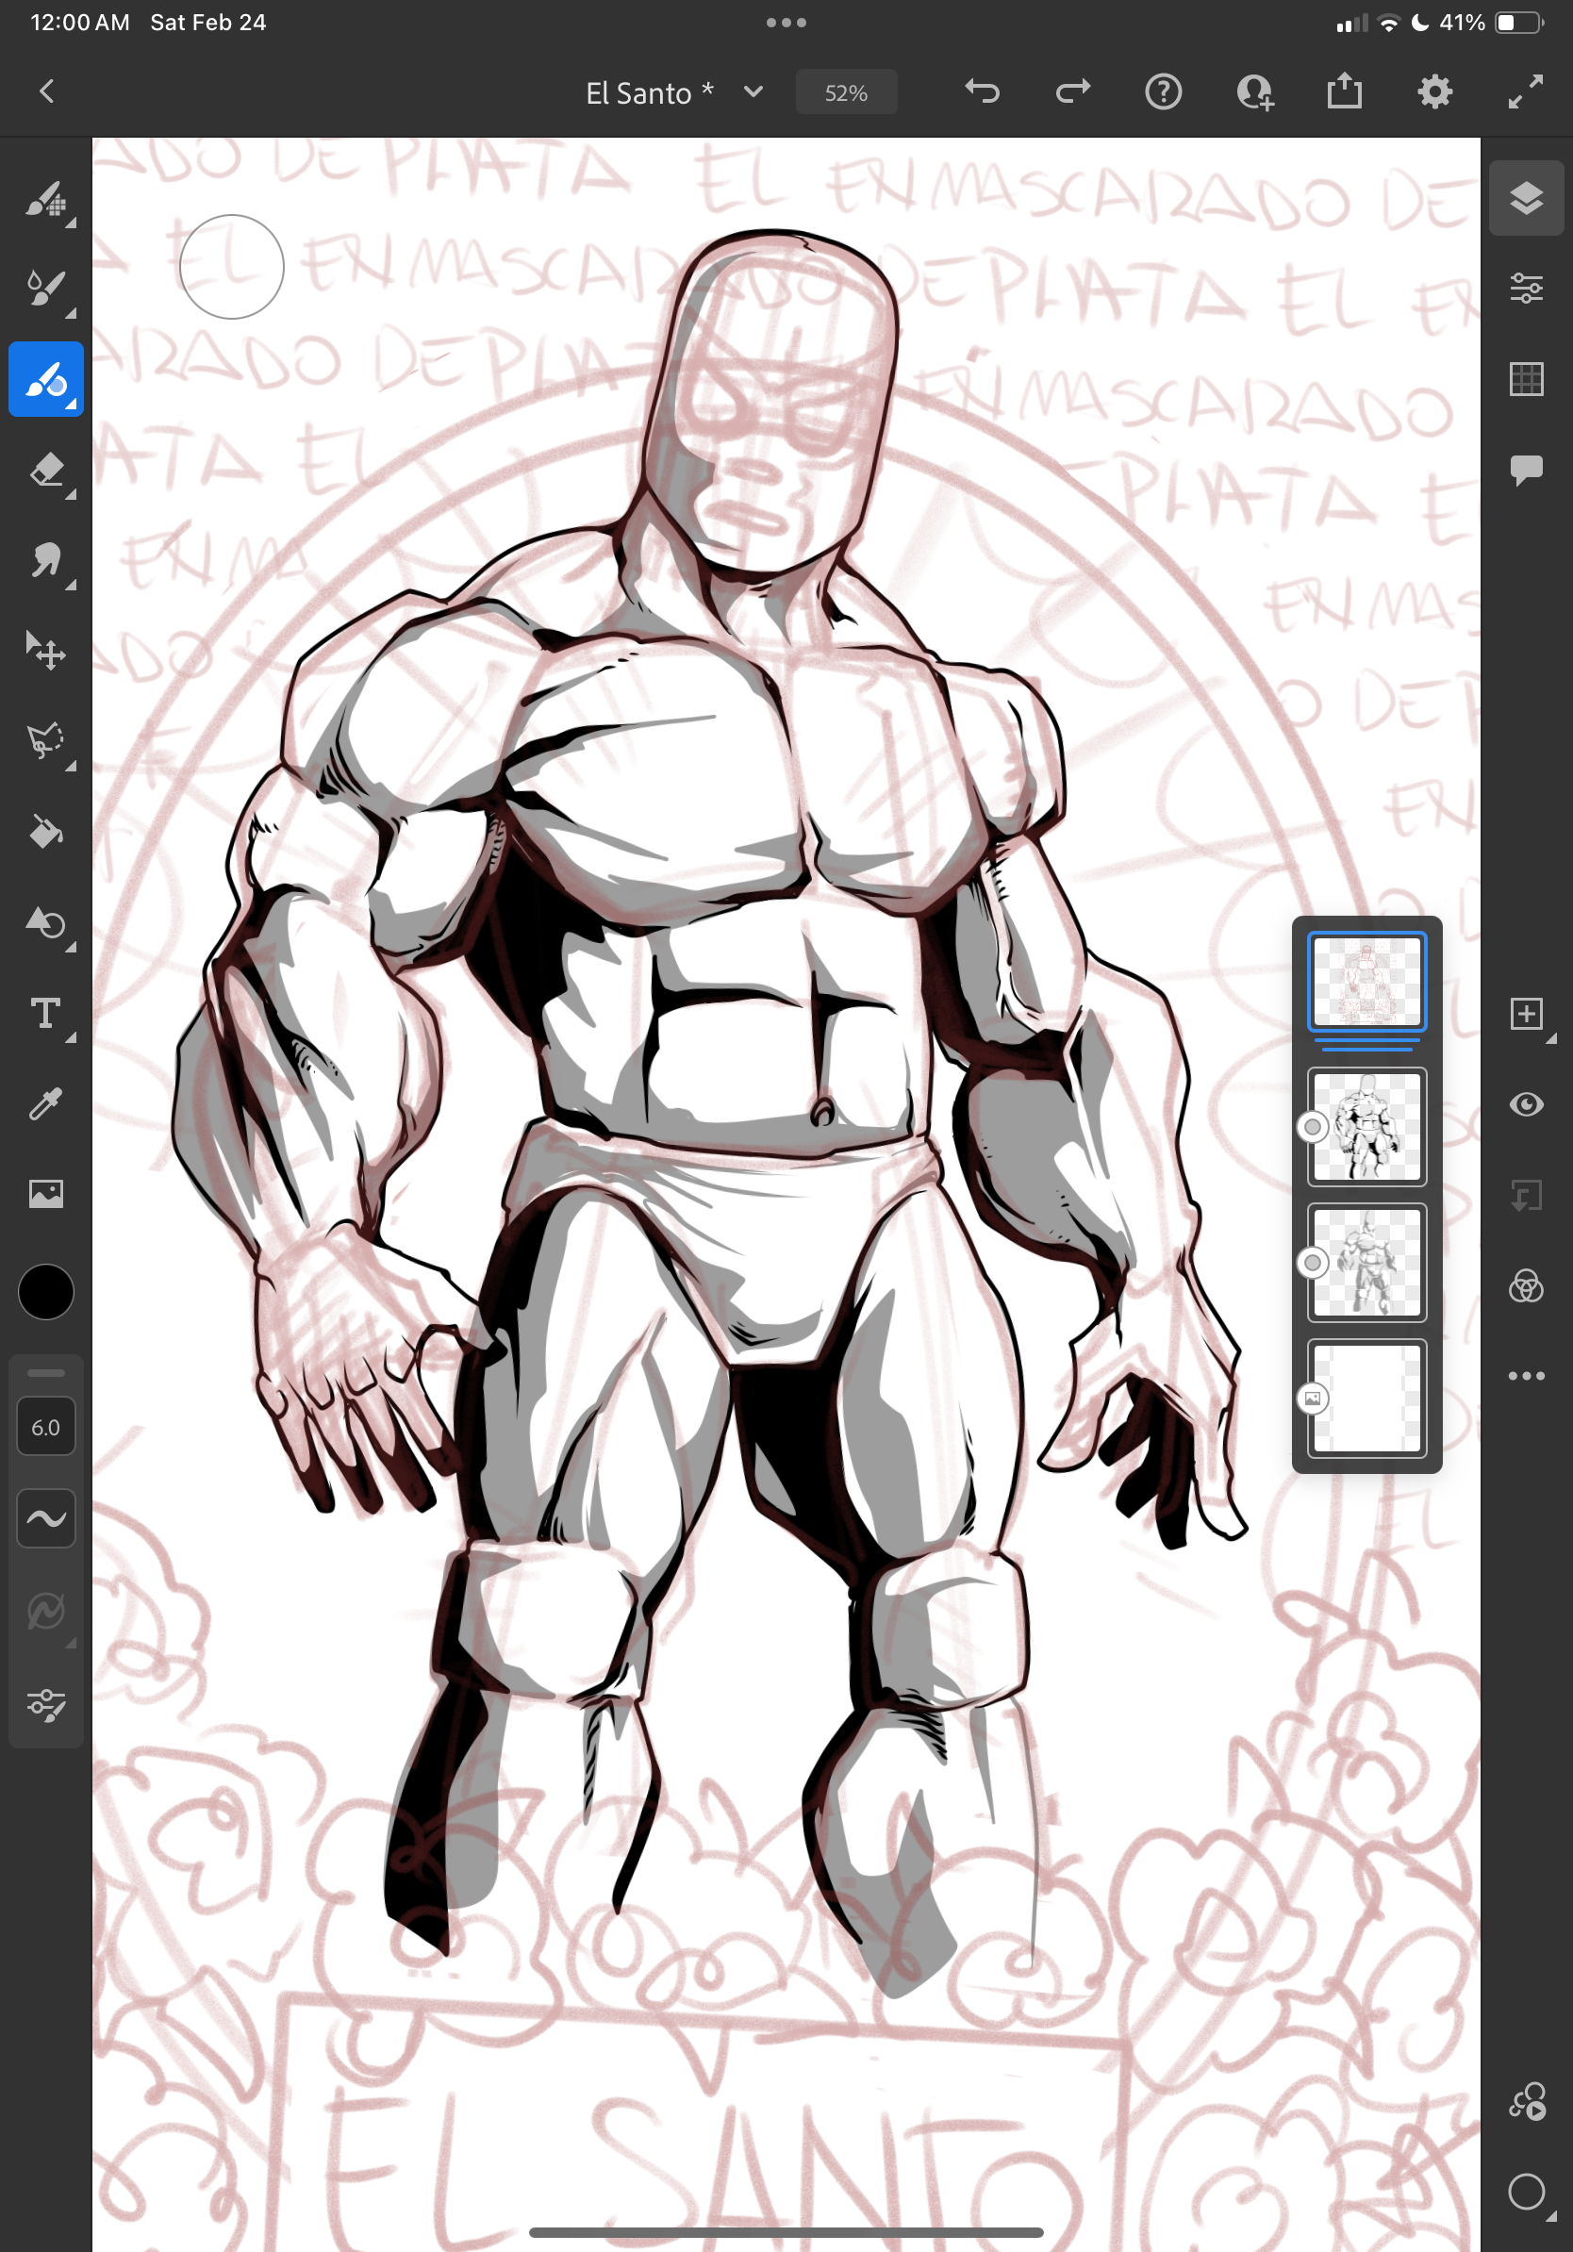Open the Layer Properties panel
The width and height of the screenshot is (1573, 2252).
(1526, 289)
